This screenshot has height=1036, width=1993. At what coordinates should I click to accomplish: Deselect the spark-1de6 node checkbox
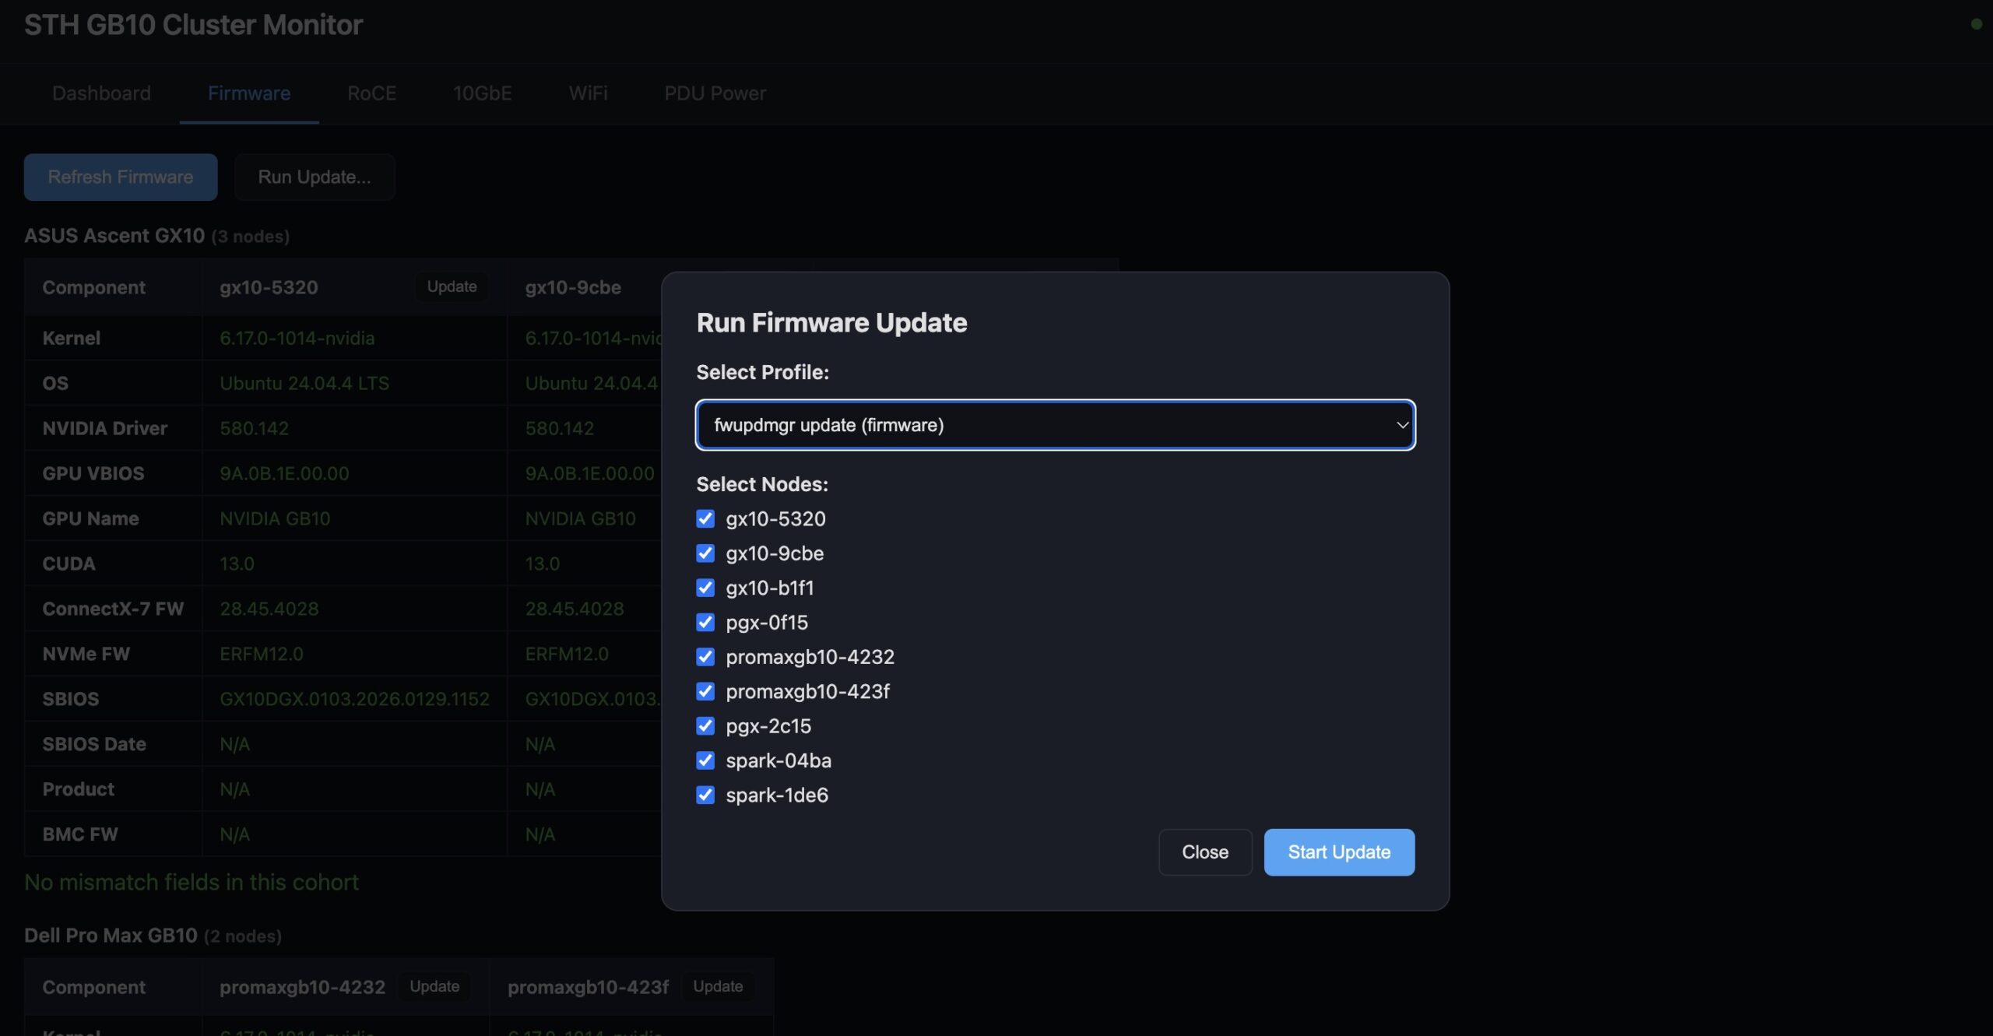click(x=705, y=795)
